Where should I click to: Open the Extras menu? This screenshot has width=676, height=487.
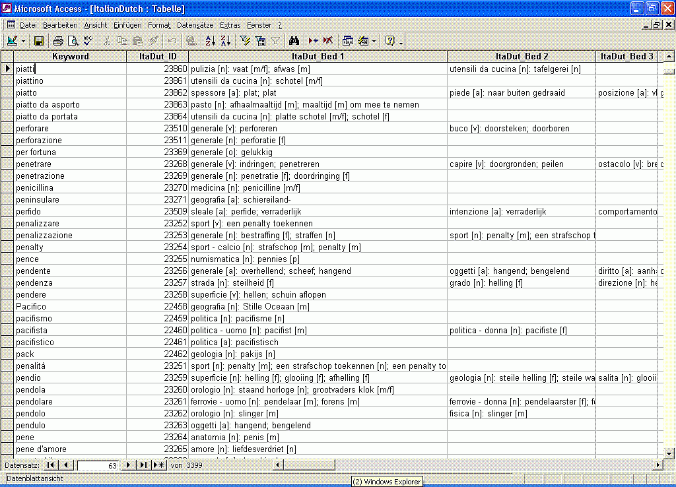(230, 25)
